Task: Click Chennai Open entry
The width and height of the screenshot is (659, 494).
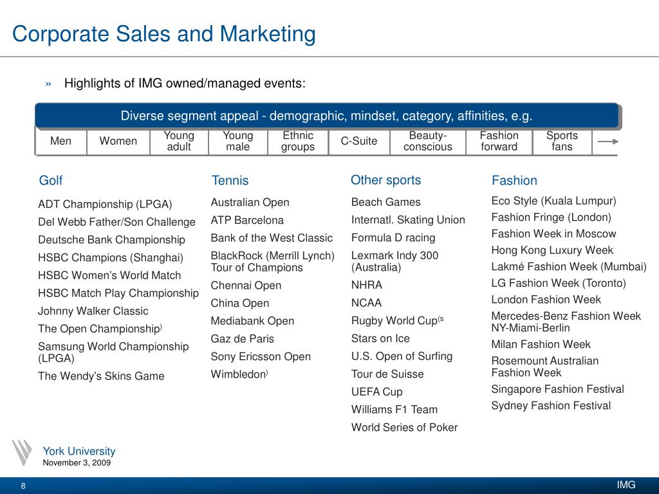Action: click(x=246, y=286)
